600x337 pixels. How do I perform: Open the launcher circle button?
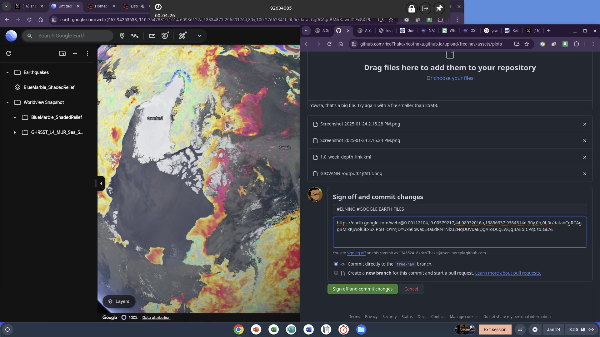tap(7, 330)
